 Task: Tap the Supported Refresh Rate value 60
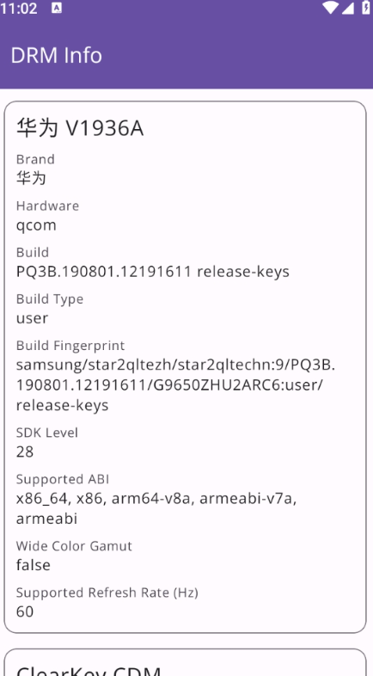click(x=25, y=611)
